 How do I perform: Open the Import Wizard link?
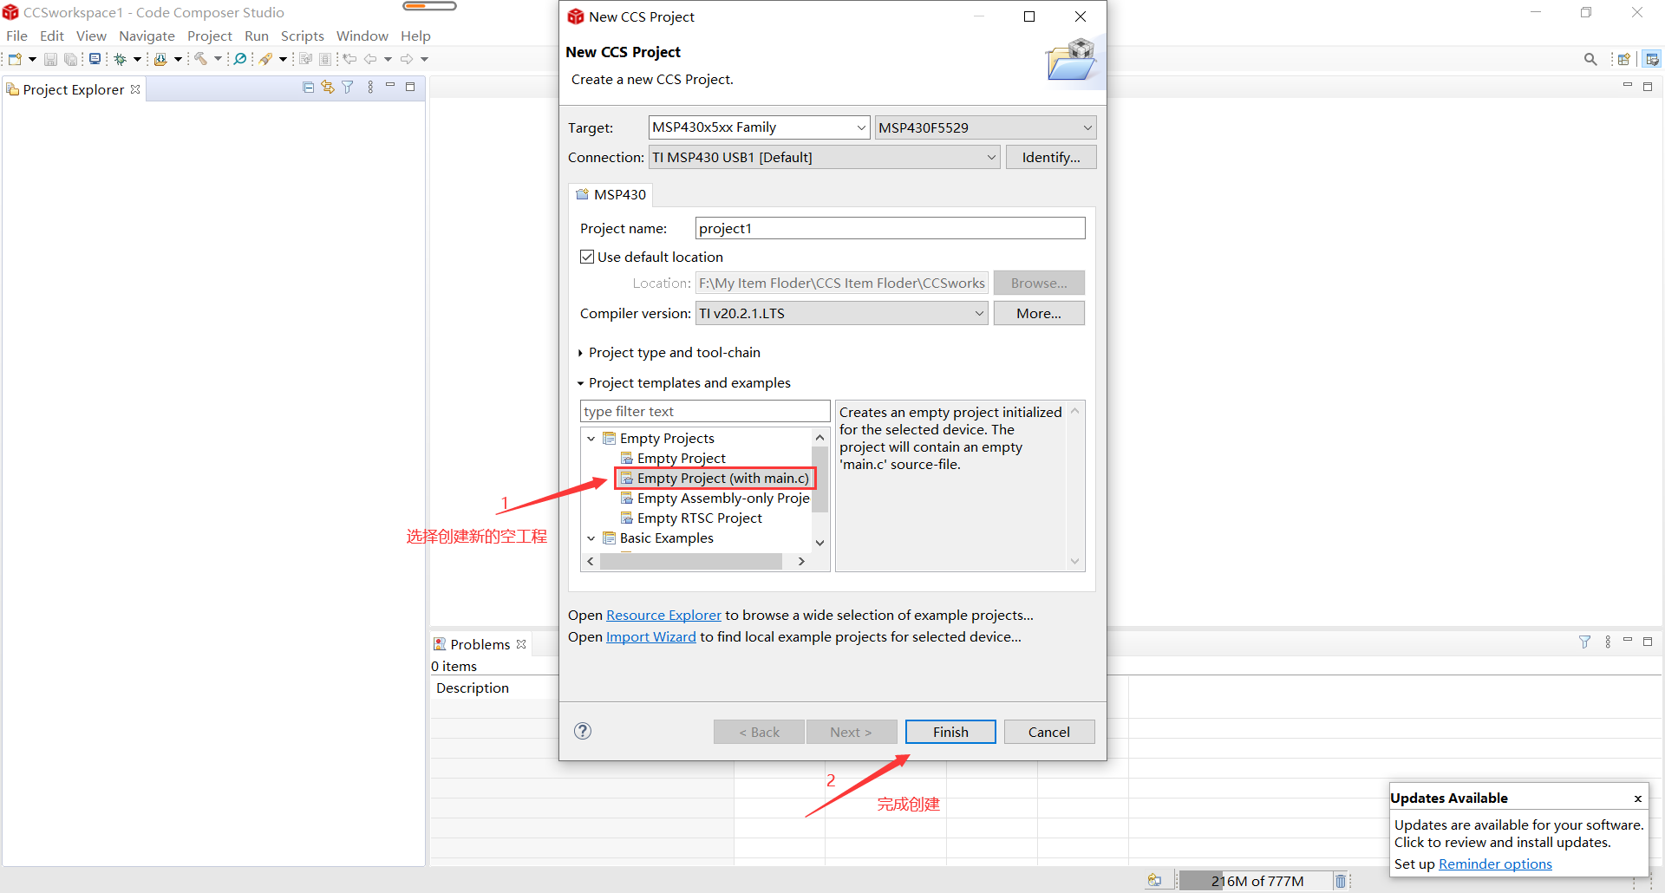[651, 636]
